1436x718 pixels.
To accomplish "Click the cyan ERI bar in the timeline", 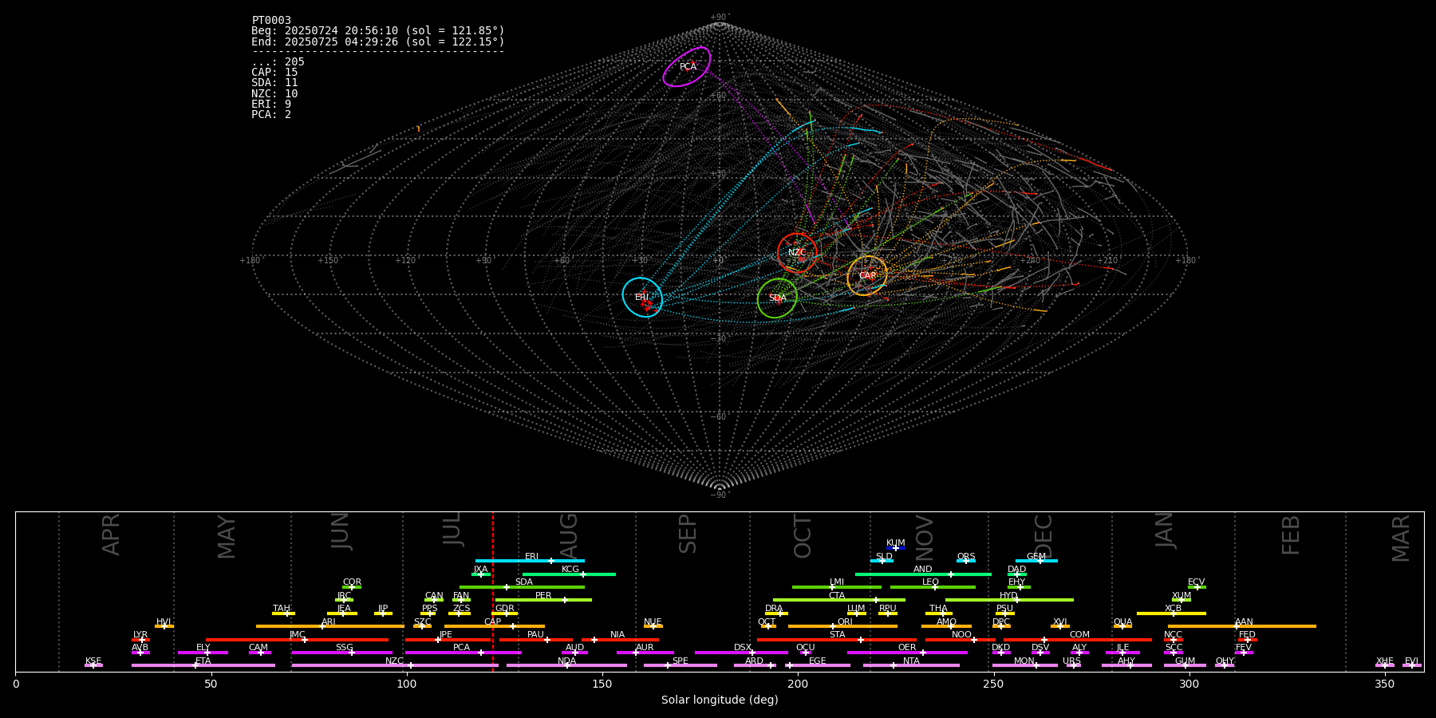I will tap(530, 561).
